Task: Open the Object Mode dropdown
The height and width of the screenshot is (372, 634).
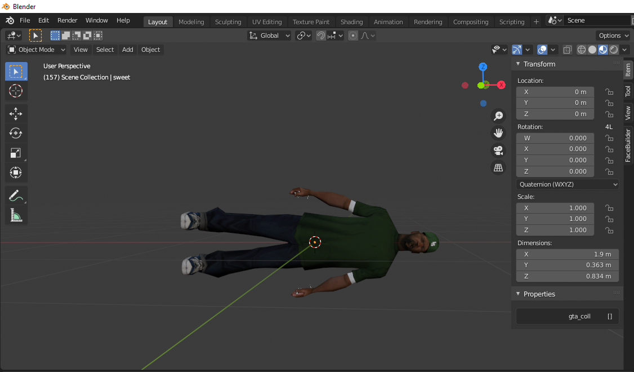Action: (x=37, y=50)
